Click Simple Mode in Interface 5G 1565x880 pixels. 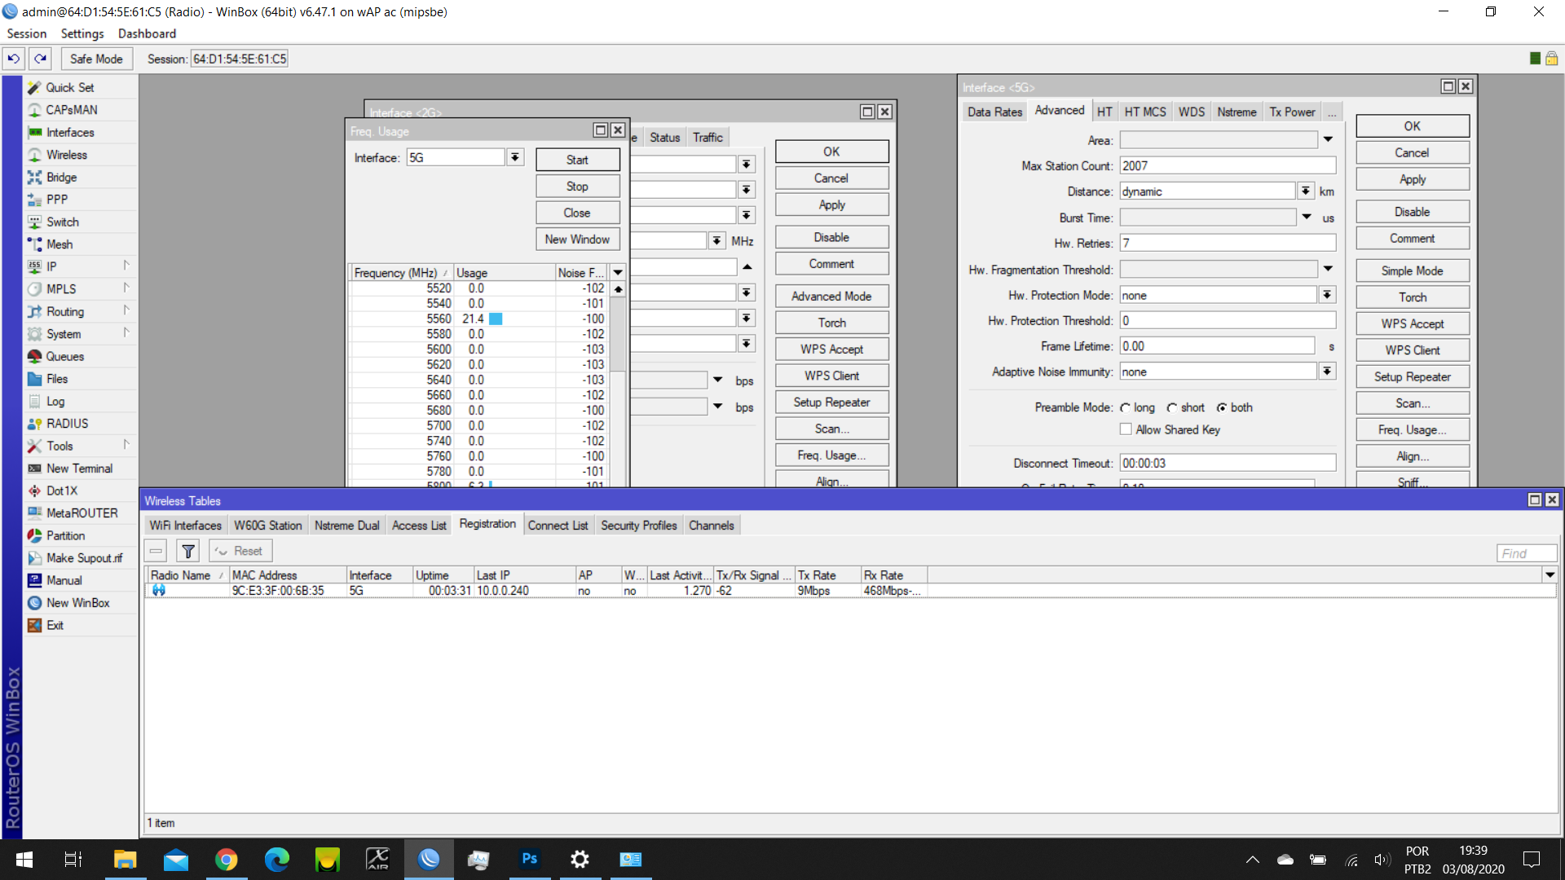(1412, 271)
